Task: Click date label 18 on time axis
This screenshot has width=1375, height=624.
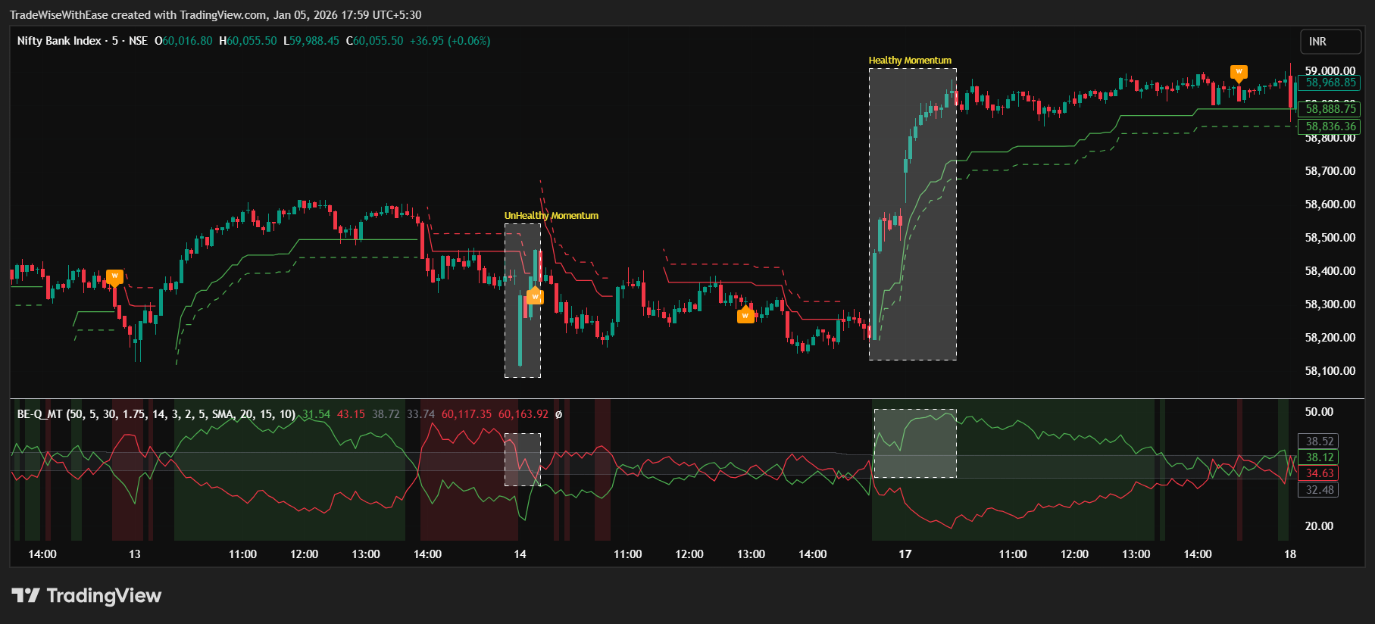Action: click(x=1290, y=554)
